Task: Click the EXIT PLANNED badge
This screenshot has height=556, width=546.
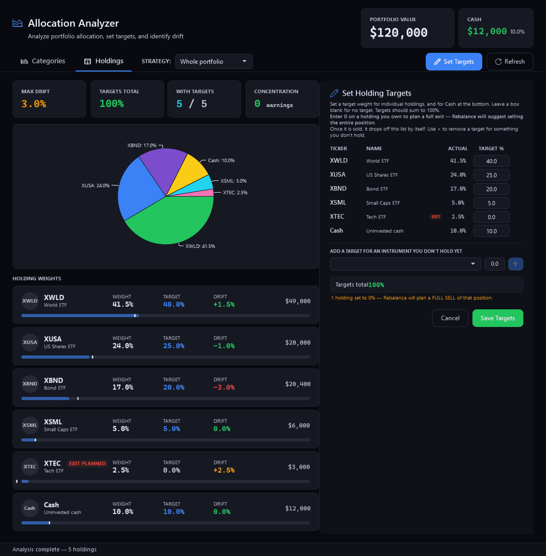Action: pyautogui.click(x=88, y=463)
